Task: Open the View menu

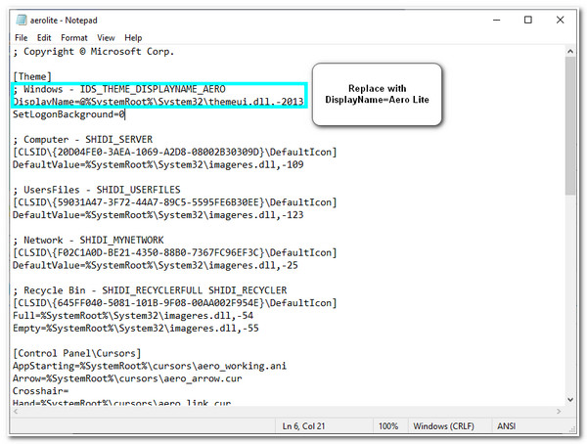Action: tap(106, 38)
